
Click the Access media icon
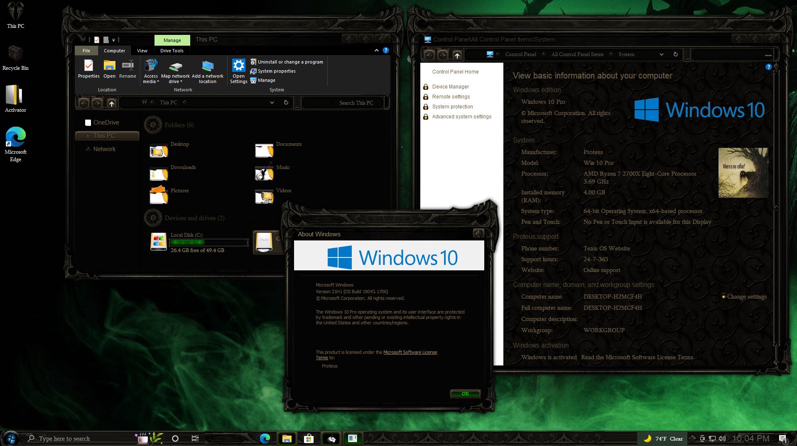click(x=151, y=66)
